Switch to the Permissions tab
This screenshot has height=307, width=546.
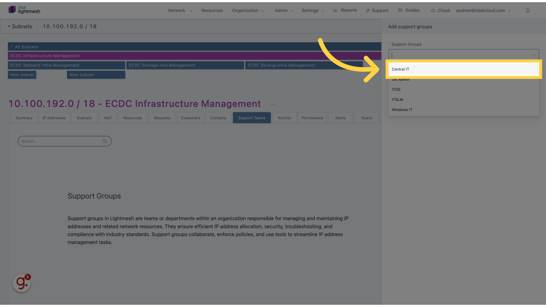[312, 118]
